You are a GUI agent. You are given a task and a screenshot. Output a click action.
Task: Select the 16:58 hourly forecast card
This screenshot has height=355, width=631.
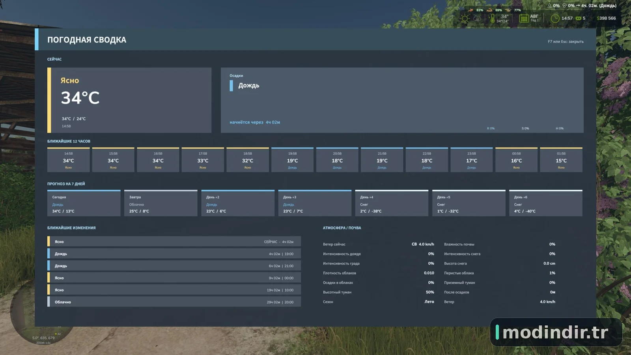(x=158, y=160)
